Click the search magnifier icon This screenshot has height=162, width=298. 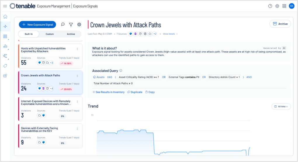(63, 25)
